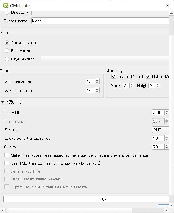Viewport: 174px width, 213px height.
Task: Decrease the metatile Height spinner
Action: click(157, 87)
